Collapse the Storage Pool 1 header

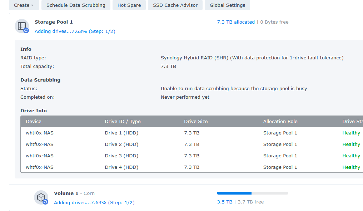(54, 22)
